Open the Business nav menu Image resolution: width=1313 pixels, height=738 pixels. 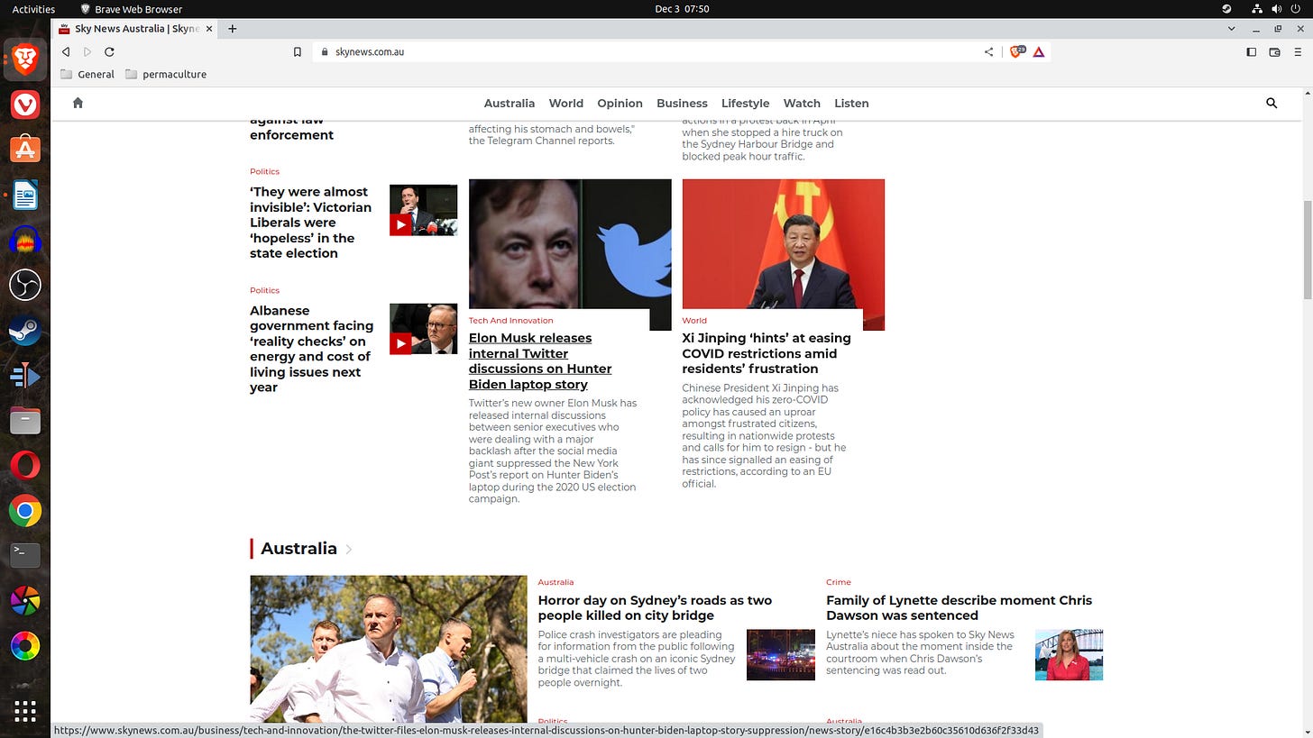[x=682, y=104]
